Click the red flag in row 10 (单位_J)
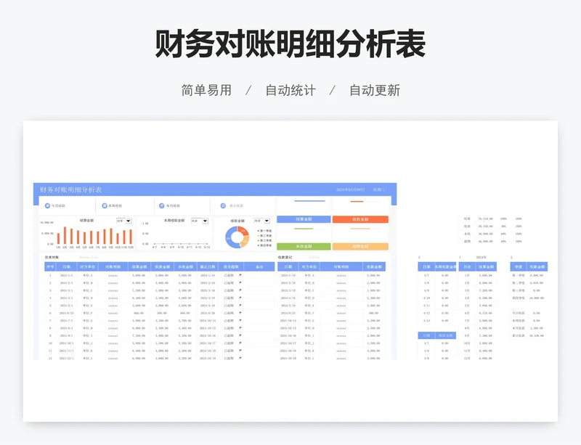The width and height of the screenshot is (581, 445). click(x=240, y=343)
